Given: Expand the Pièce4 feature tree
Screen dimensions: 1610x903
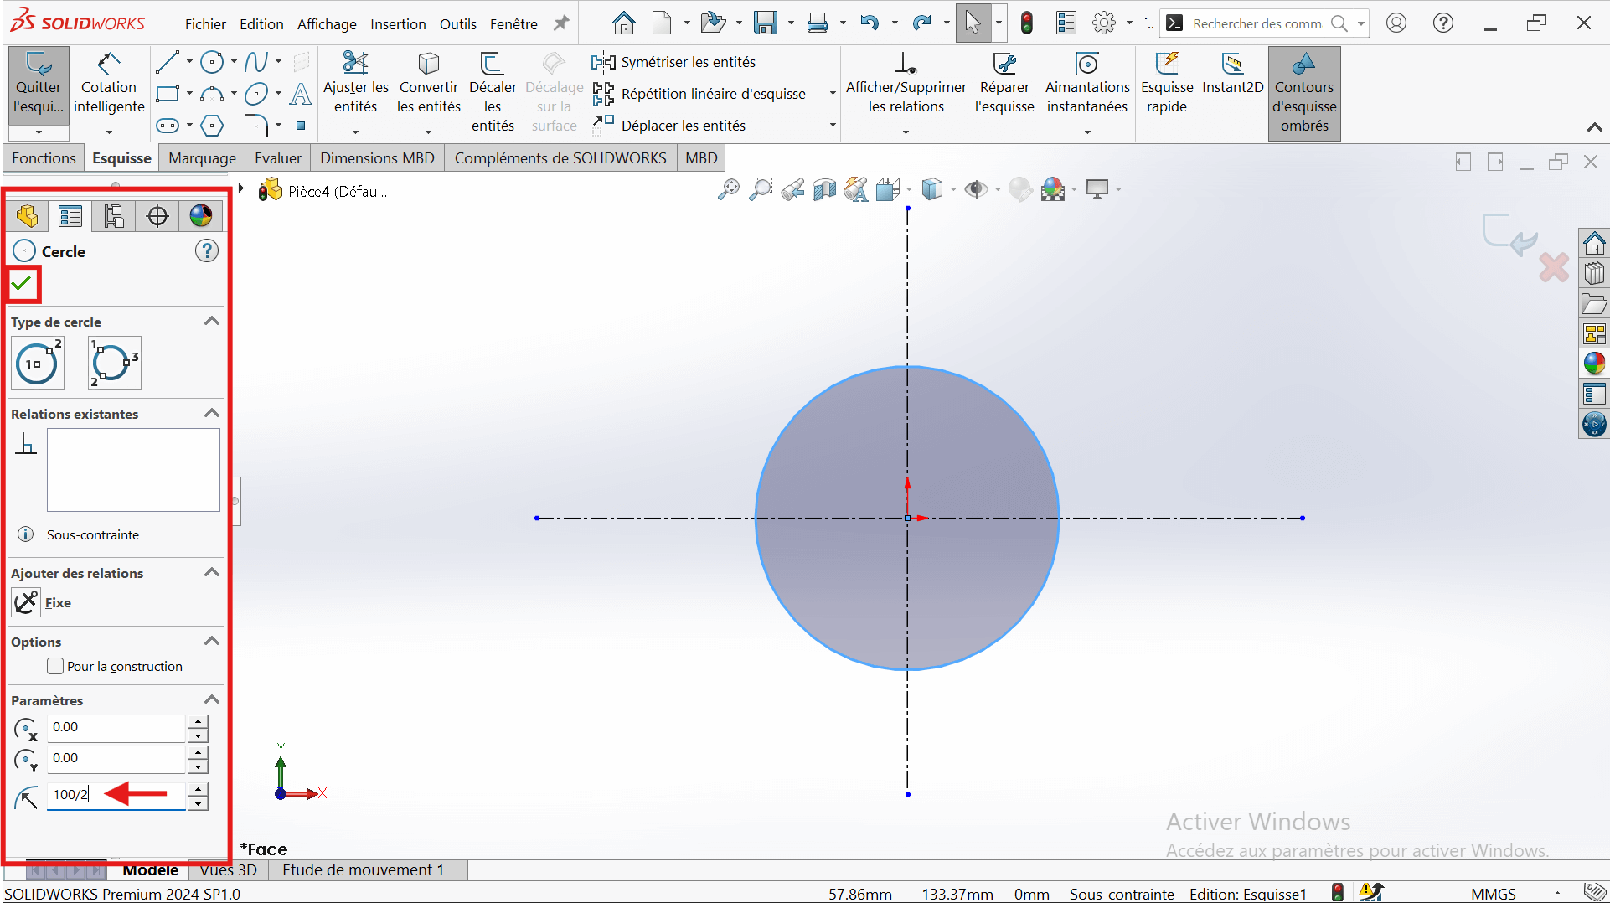Looking at the screenshot, I should [241, 190].
